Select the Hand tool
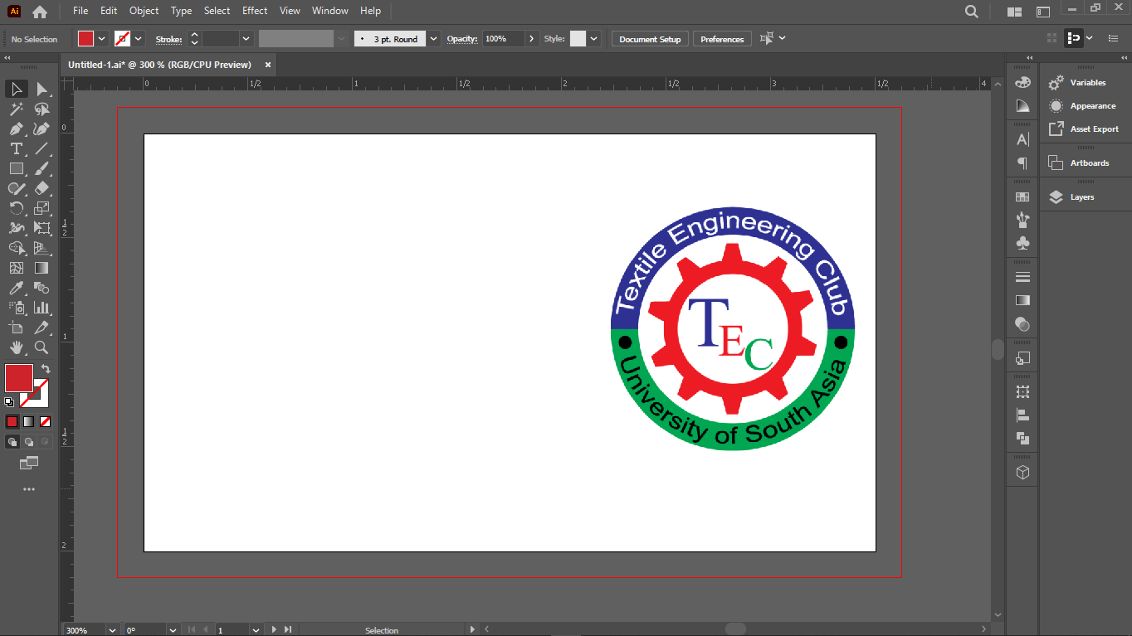This screenshot has width=1132, height=636. click(16, 347)
